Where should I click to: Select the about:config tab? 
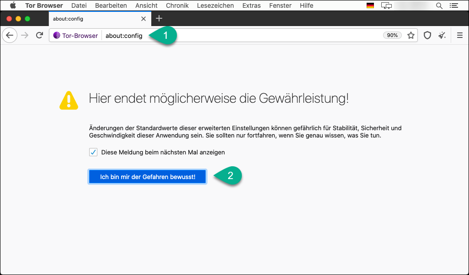[100, 19]
